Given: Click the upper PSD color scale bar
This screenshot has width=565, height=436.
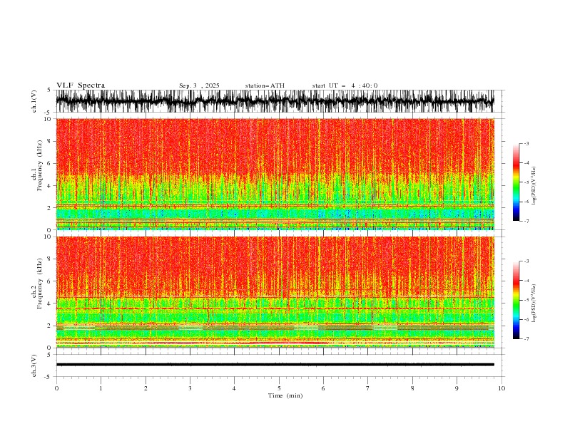Looking at the screenshot, I should pyautogui.click(x=516, y=182).
